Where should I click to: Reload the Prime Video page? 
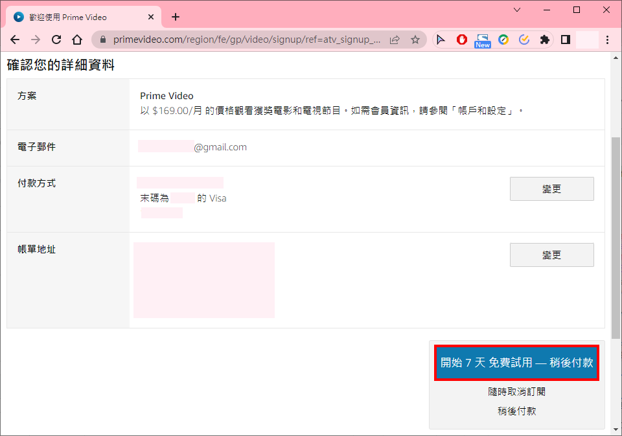(56, 40)
